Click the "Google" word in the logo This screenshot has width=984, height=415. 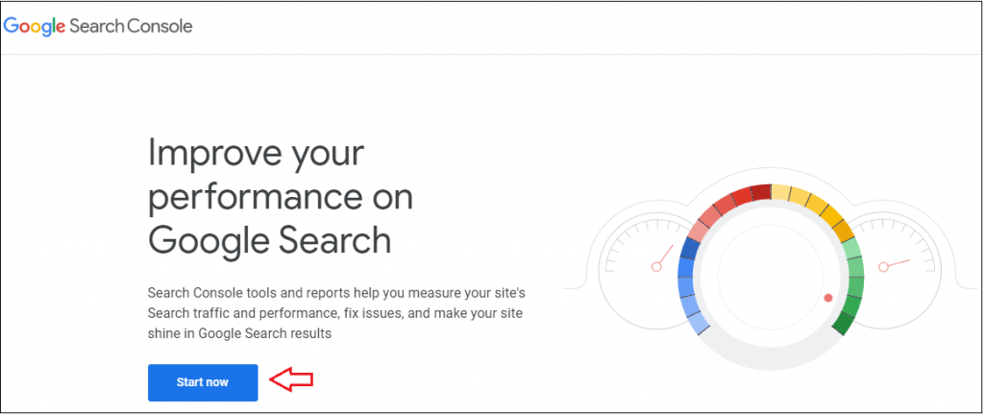pyautogui.click(x=35, y=26)
